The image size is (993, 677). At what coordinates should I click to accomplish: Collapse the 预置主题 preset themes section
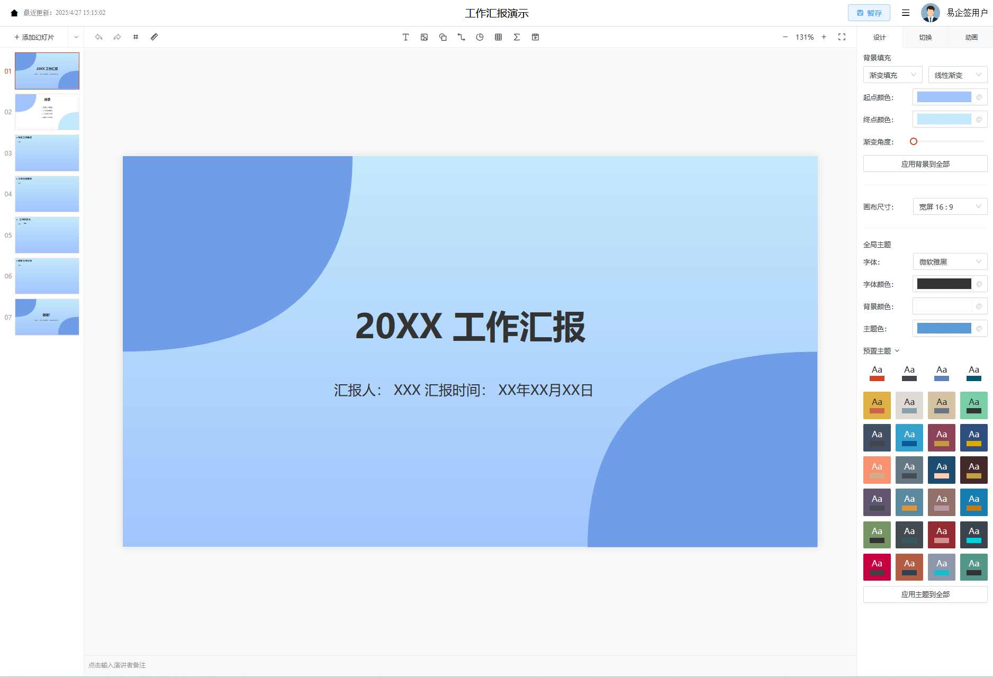point(881,351)
